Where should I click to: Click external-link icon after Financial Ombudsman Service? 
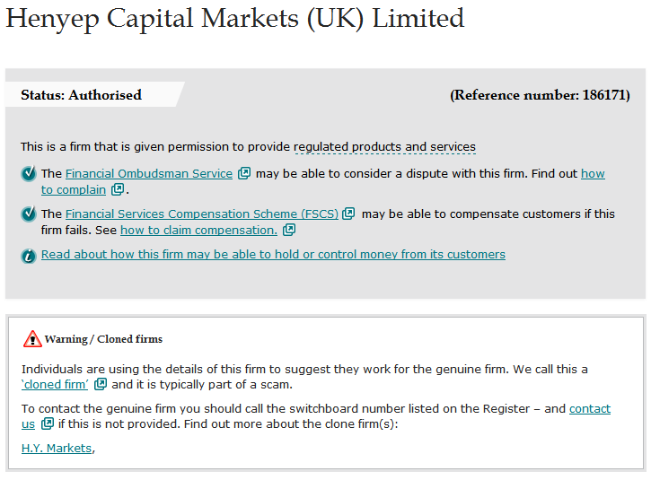244,173
